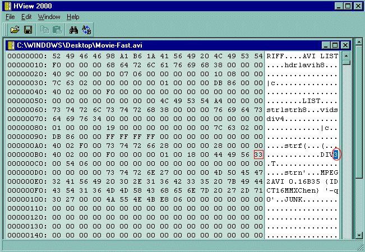This screenshot has height=252, width=365.
Task: Click the hex view vertical scrollbar thumb
Action: (346, 63)
